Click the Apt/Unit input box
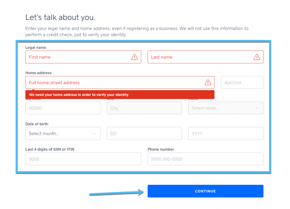Screen dimensions: 290x209 tap(242, 83)
